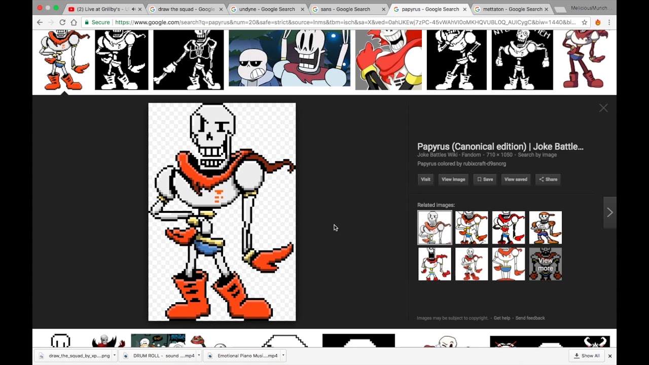Click the View image button
This screenshot has height=365, width=649.
click(453, 179)
